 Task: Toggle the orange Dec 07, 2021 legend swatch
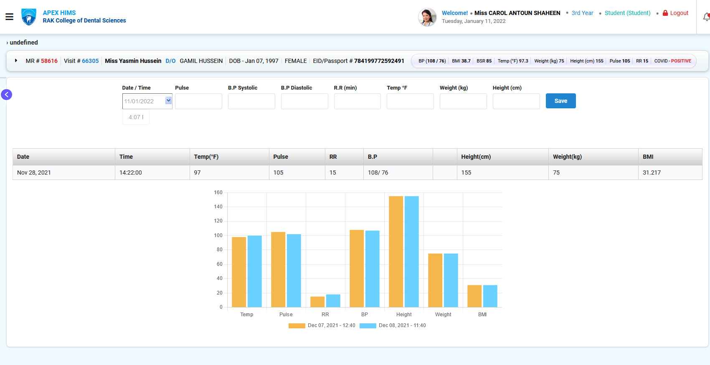pyautogui.click(x=297, y=326)
